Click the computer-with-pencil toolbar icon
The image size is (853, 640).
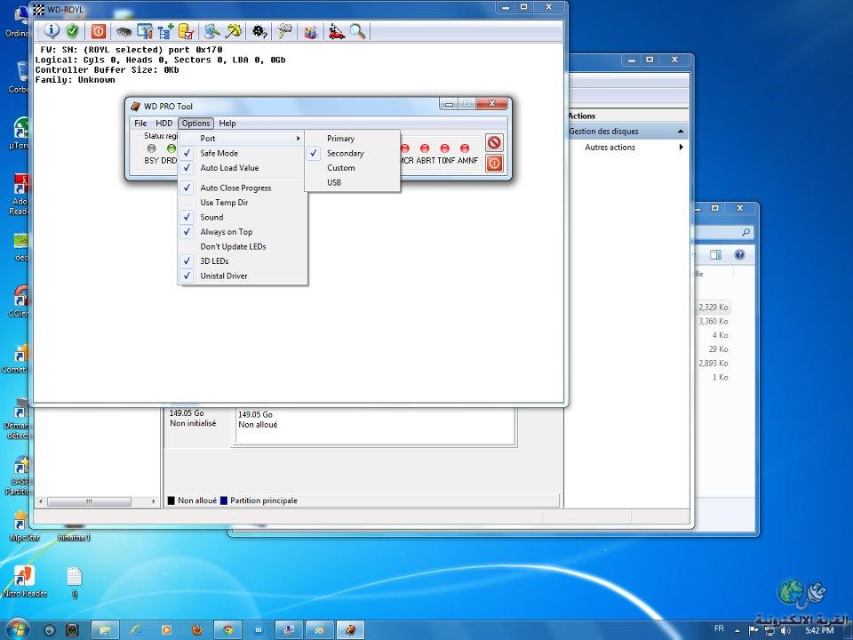pos(212,31)
